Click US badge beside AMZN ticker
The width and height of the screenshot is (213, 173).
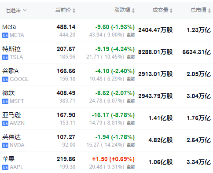coord(5,123)
